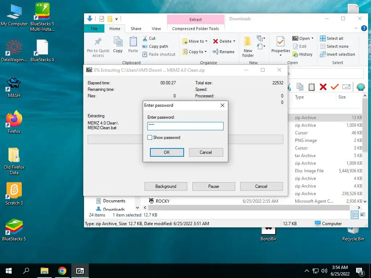The height and width of the screenshot is (278, 371).
Task: Click Select none in the ribbon
Action: [x=334, y=46]
